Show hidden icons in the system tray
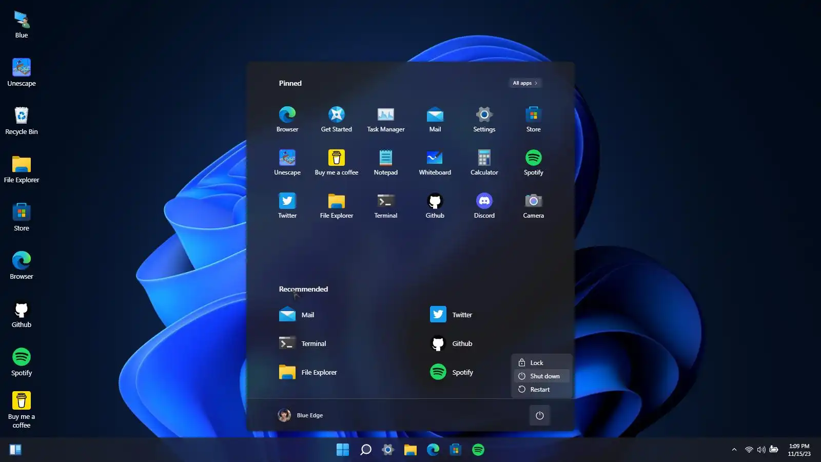Viewport: 821px width, 462px height. pos(734,450)
